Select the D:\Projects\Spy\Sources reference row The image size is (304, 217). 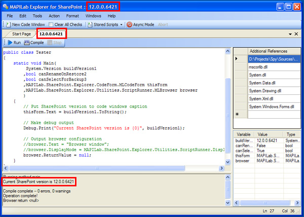274,59
